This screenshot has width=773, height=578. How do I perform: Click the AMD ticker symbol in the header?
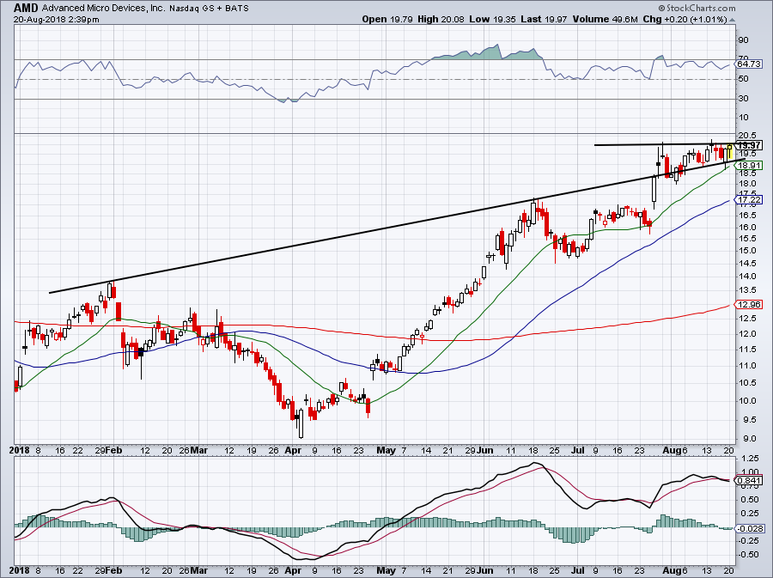pos(26,8)
